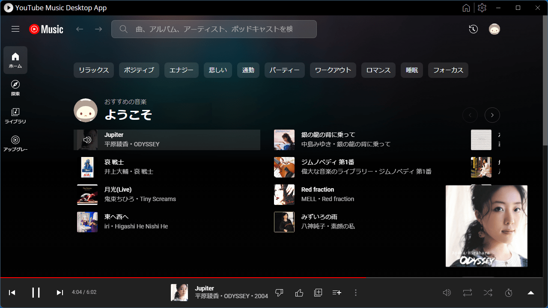
Task: Click the ODYSSEY mini player artwork
Action: click(x=486, y=226)
